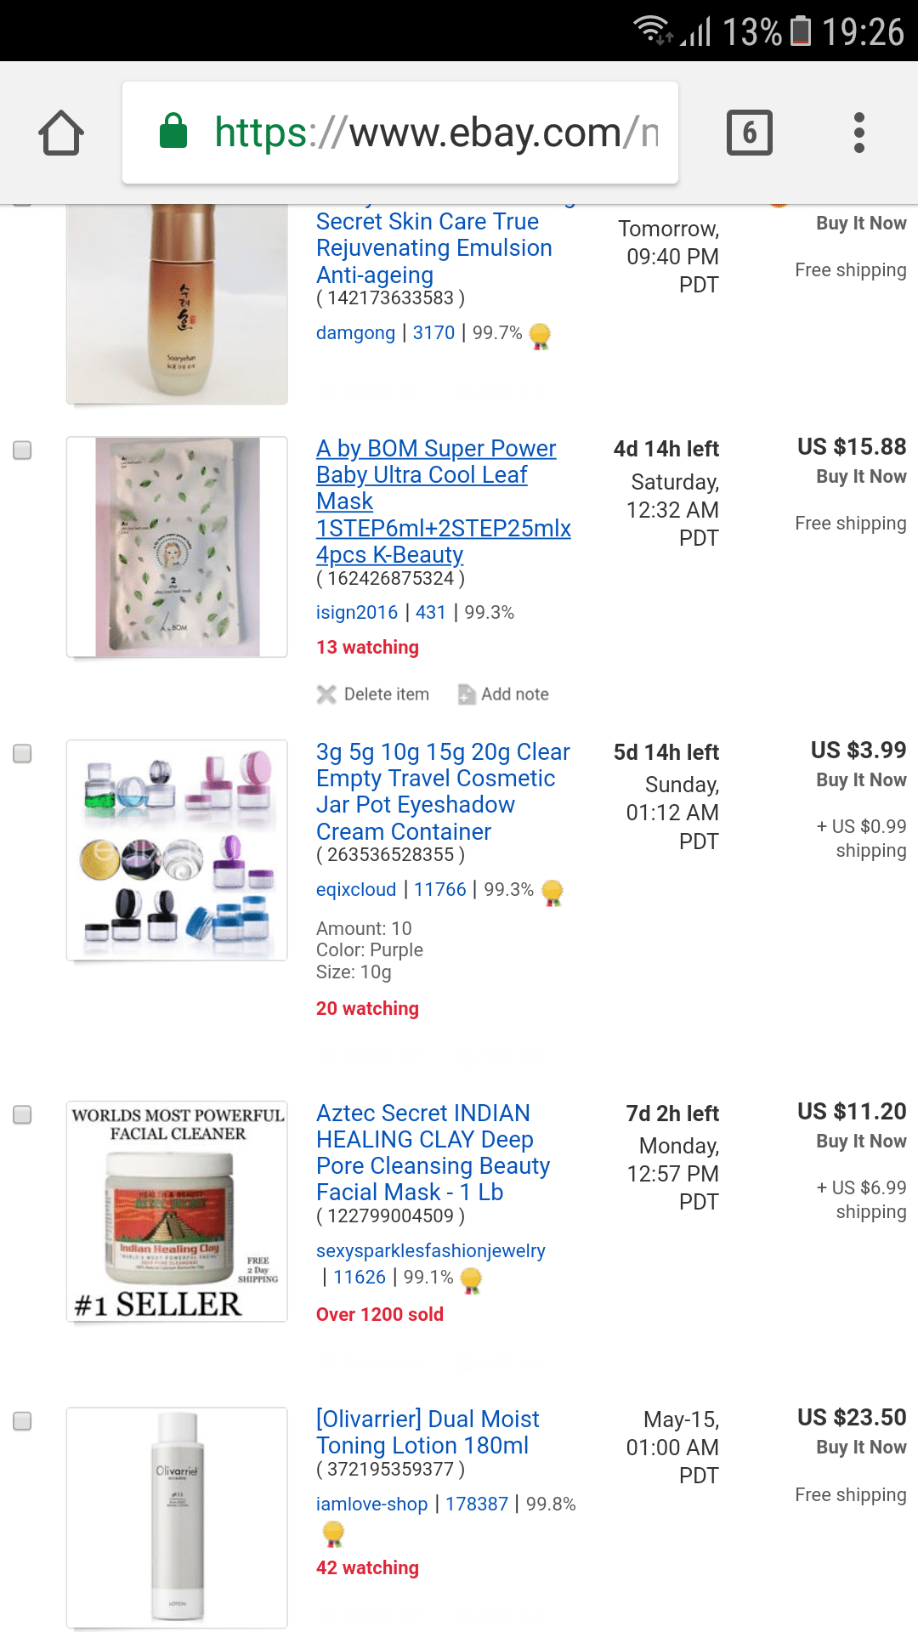Screen dimensions: 918x1632
Task: Visit seller isign2016's profile
Action: 357,612
